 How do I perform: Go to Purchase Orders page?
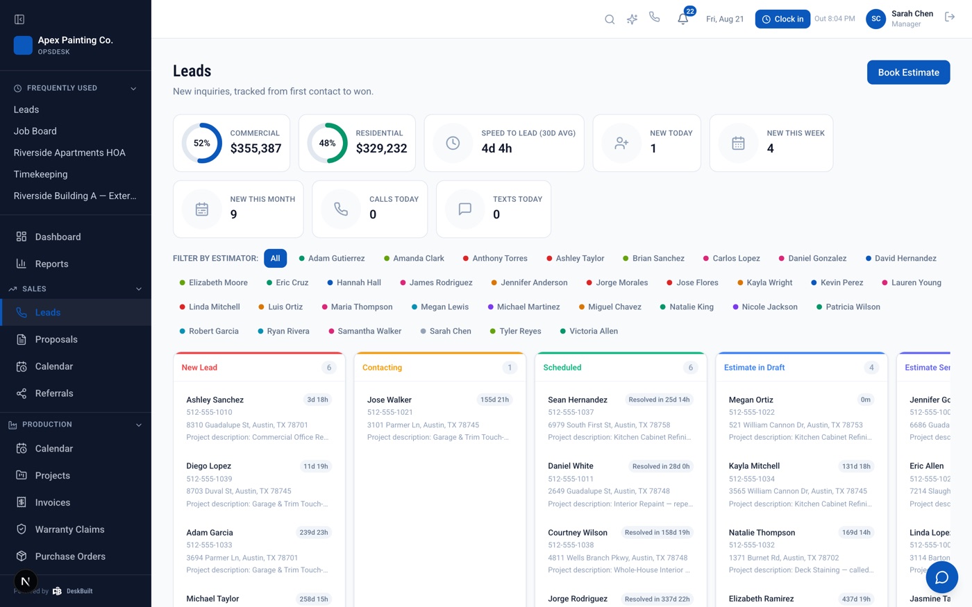click(76, 556)
